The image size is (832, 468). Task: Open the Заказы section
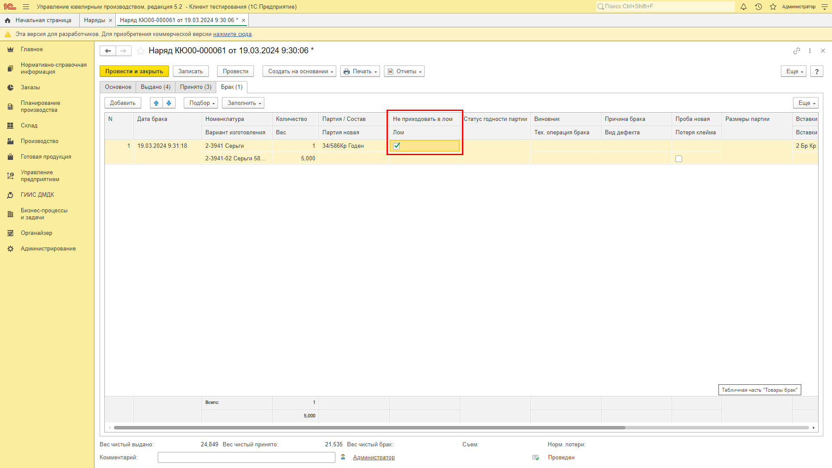(30, 88)
